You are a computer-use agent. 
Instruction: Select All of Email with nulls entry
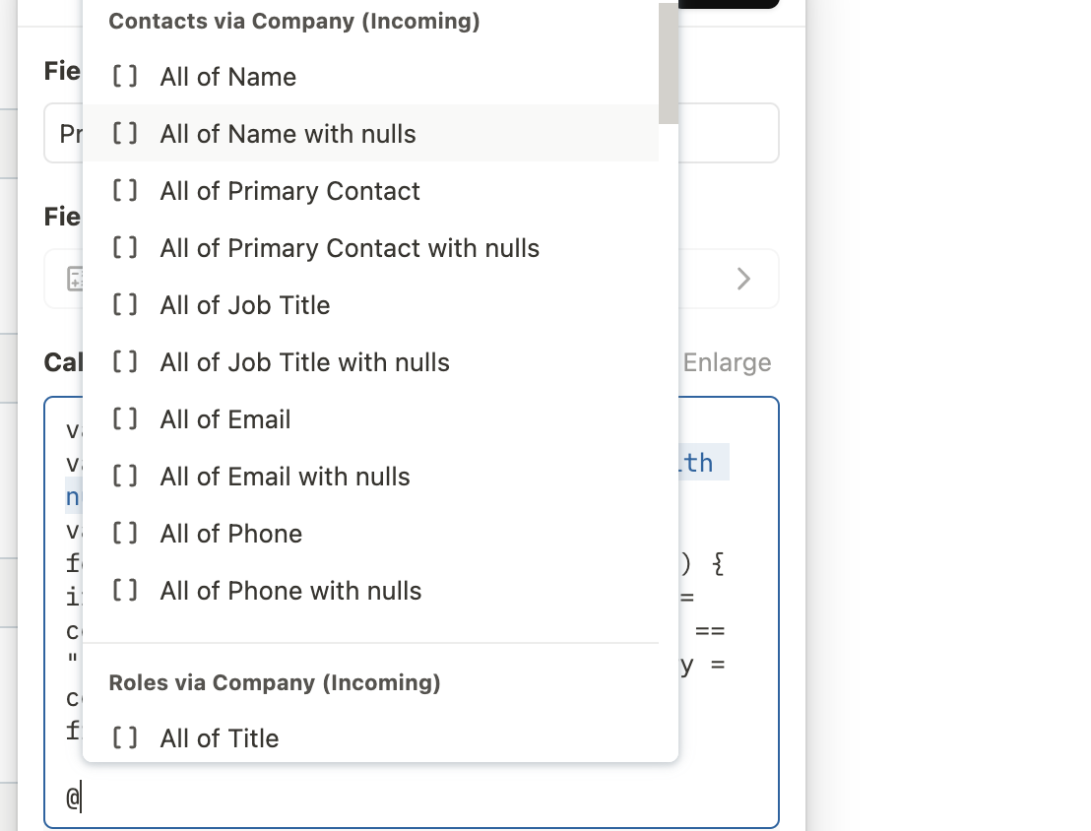coord(371,476)
